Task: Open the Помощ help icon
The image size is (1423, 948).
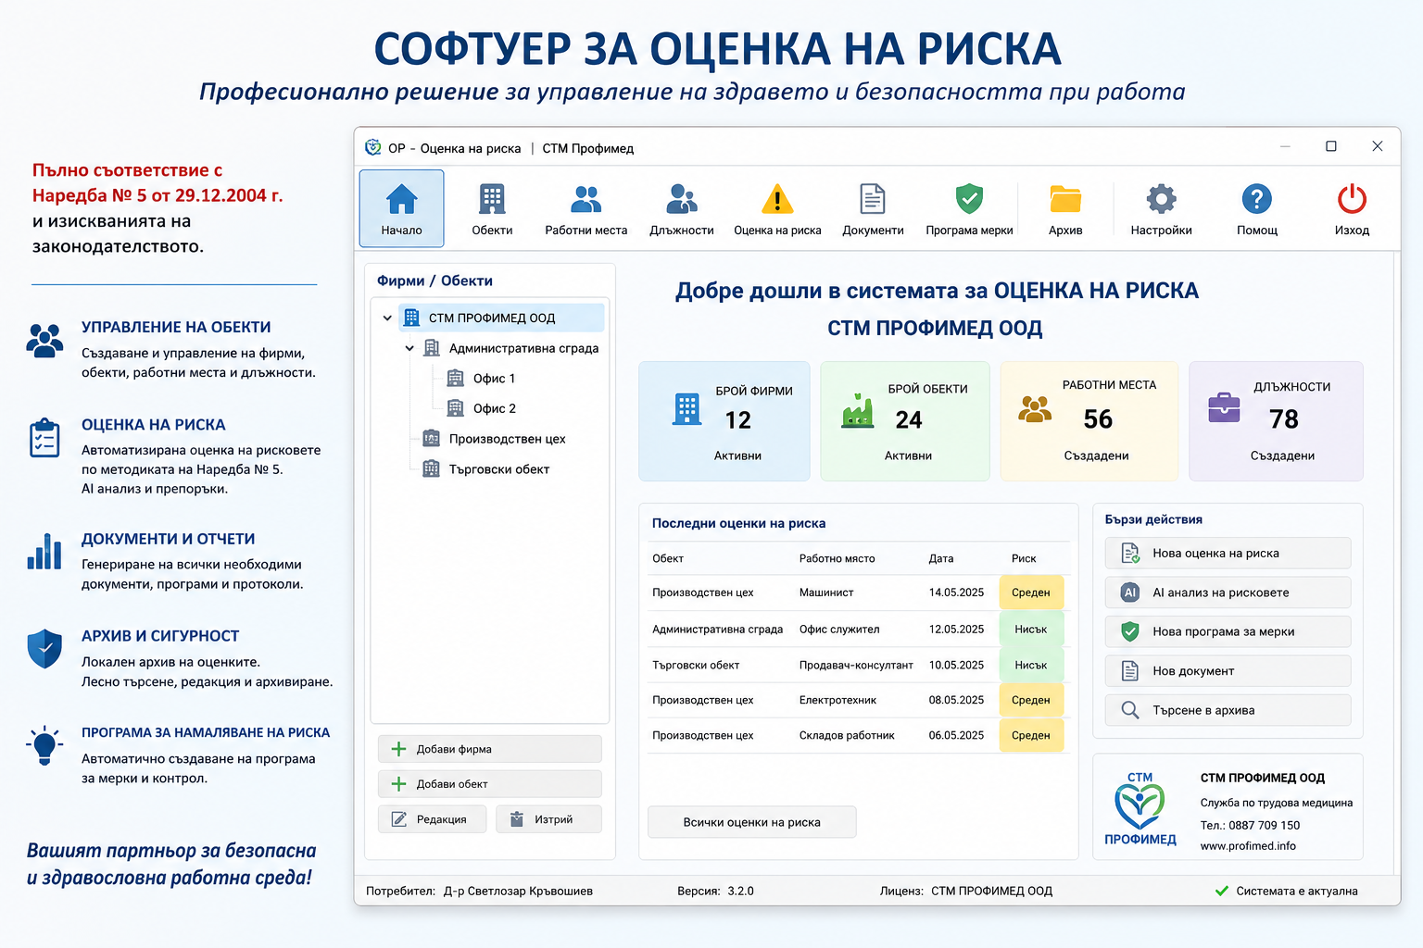Action: pos(1257,208)
